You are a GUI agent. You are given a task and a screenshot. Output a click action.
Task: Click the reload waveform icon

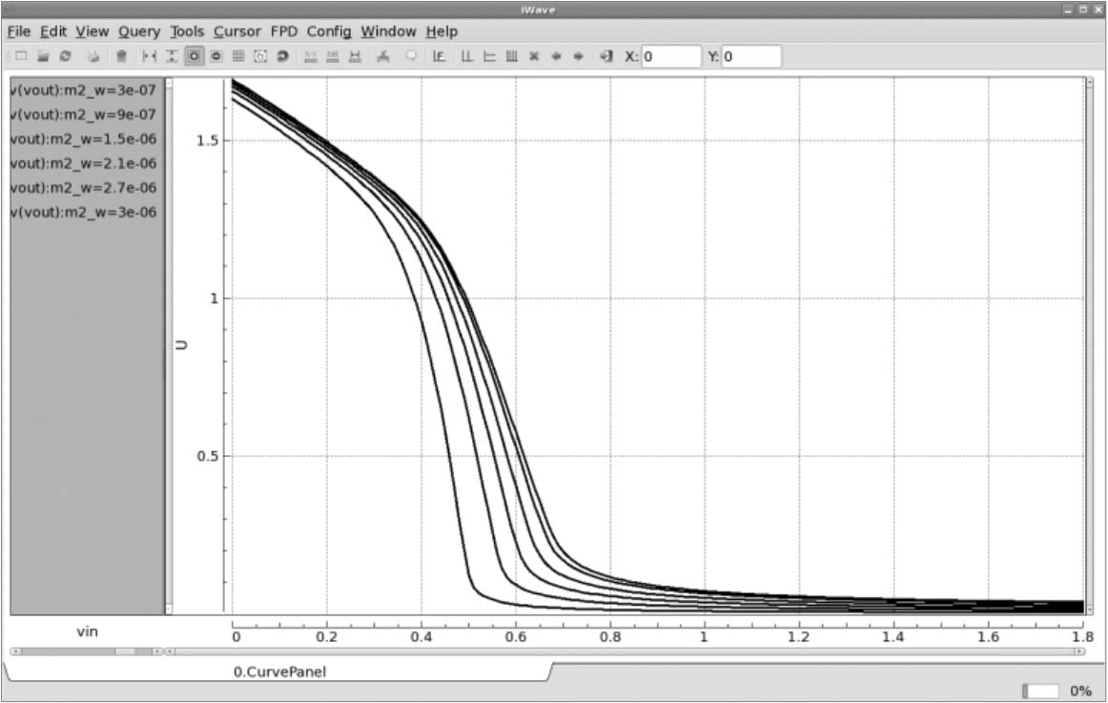tap(65, 56)
